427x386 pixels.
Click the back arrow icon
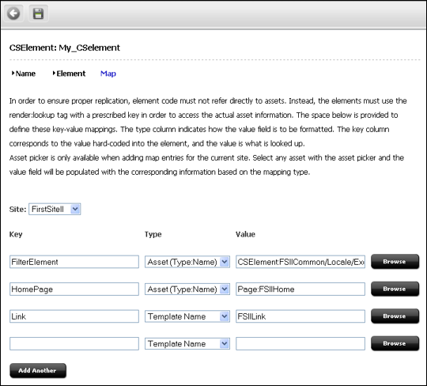[13, 13]
